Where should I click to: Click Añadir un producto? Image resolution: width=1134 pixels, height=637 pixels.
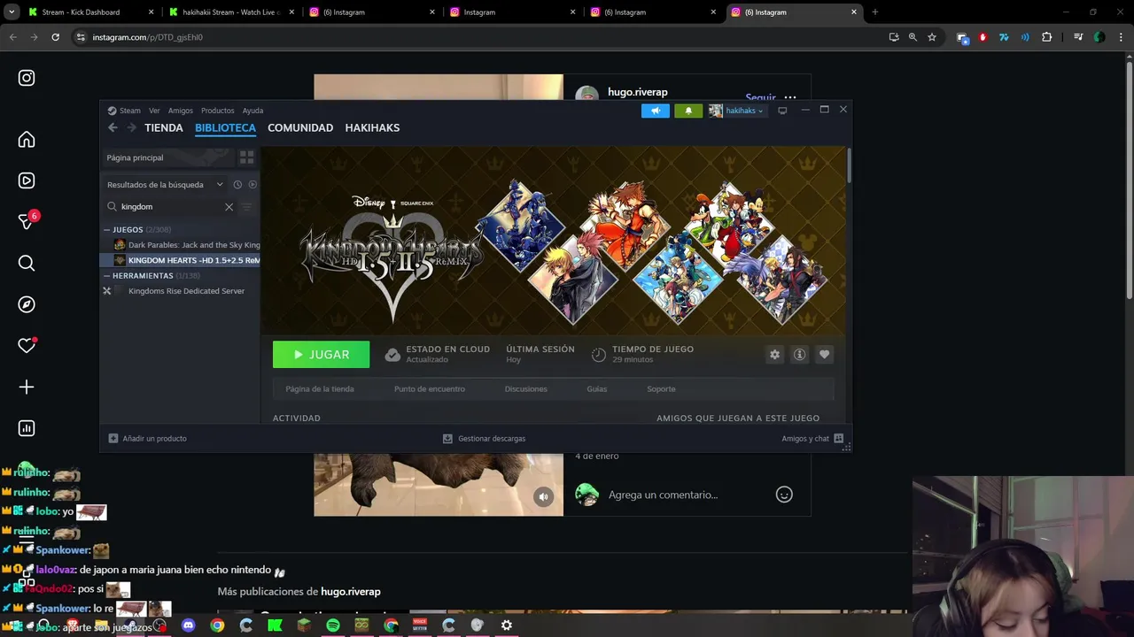(x=147, y=439)
